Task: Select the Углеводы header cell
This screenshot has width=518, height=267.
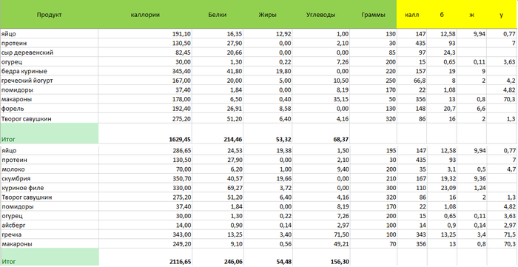Action: pos(320,15)
